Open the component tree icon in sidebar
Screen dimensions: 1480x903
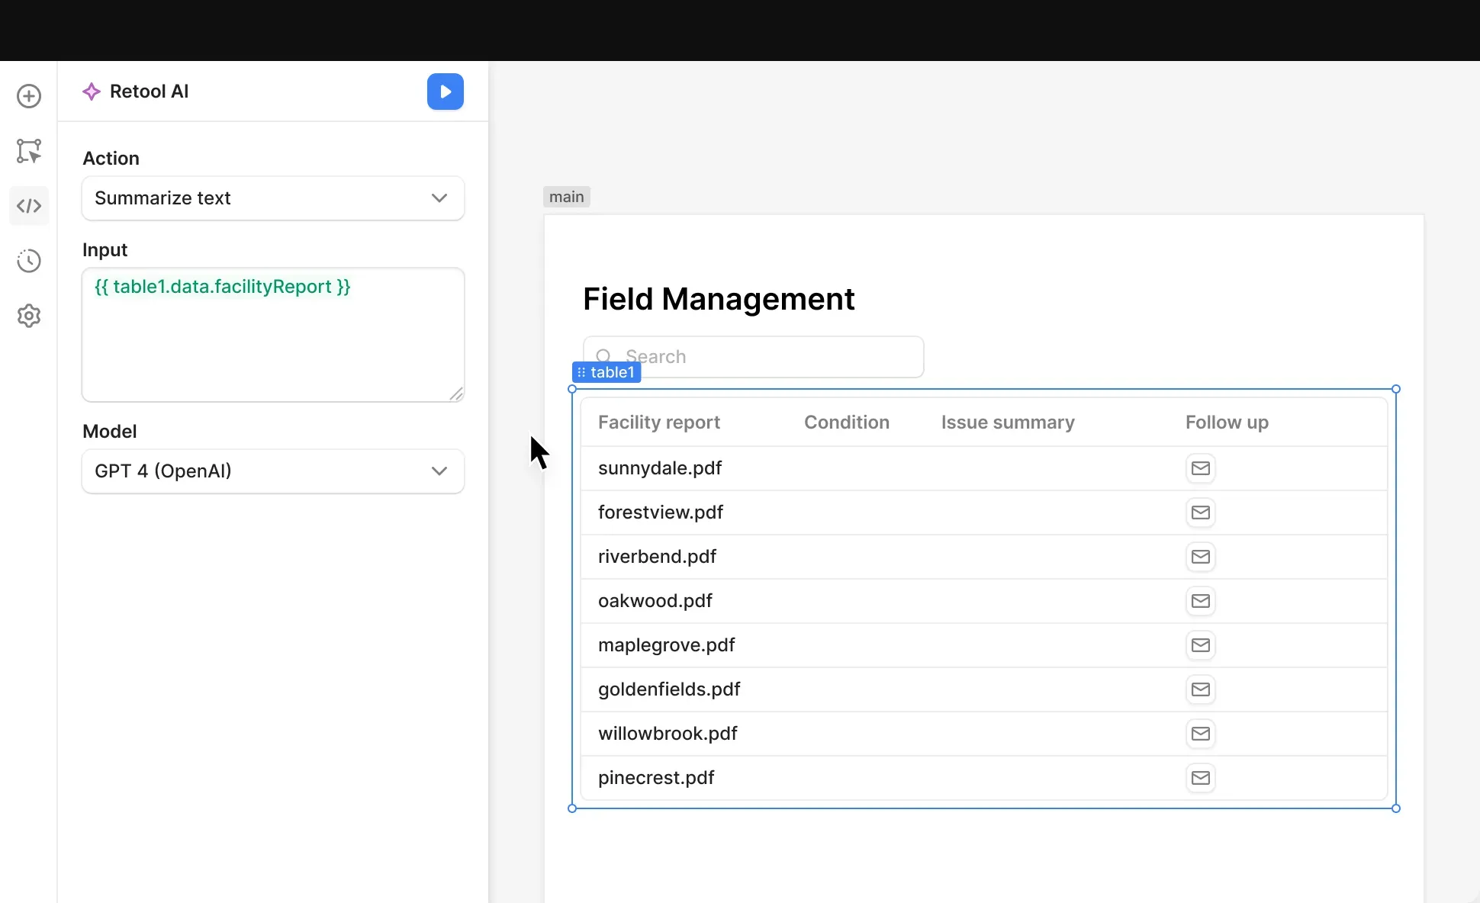click(29, 151)
